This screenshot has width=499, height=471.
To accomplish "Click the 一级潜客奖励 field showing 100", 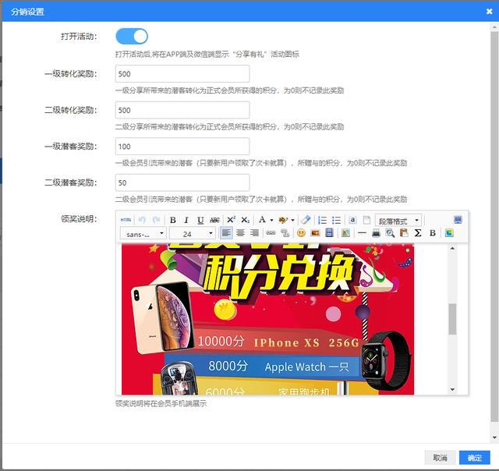I will (182, 147).
